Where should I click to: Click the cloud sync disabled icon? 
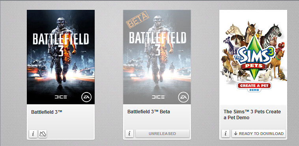pos(43,134)
